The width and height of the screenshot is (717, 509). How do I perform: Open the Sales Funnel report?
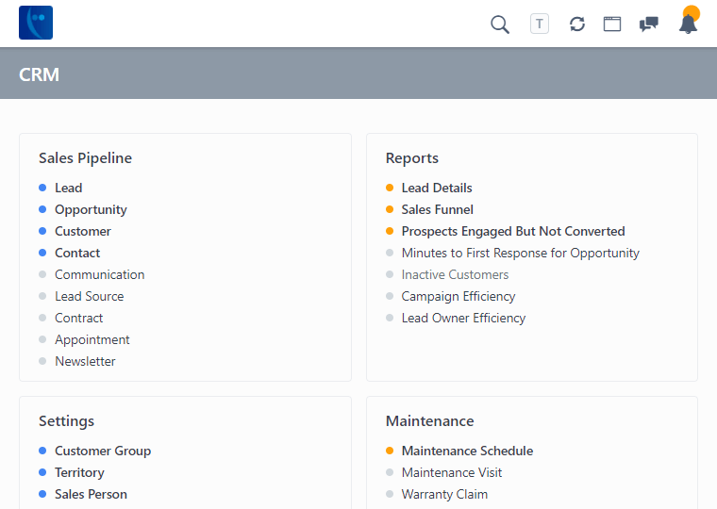[437, 209]
